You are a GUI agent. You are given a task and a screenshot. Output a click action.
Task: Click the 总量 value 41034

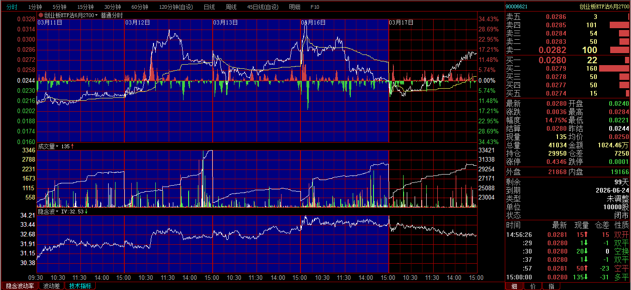tap(557, 145)
